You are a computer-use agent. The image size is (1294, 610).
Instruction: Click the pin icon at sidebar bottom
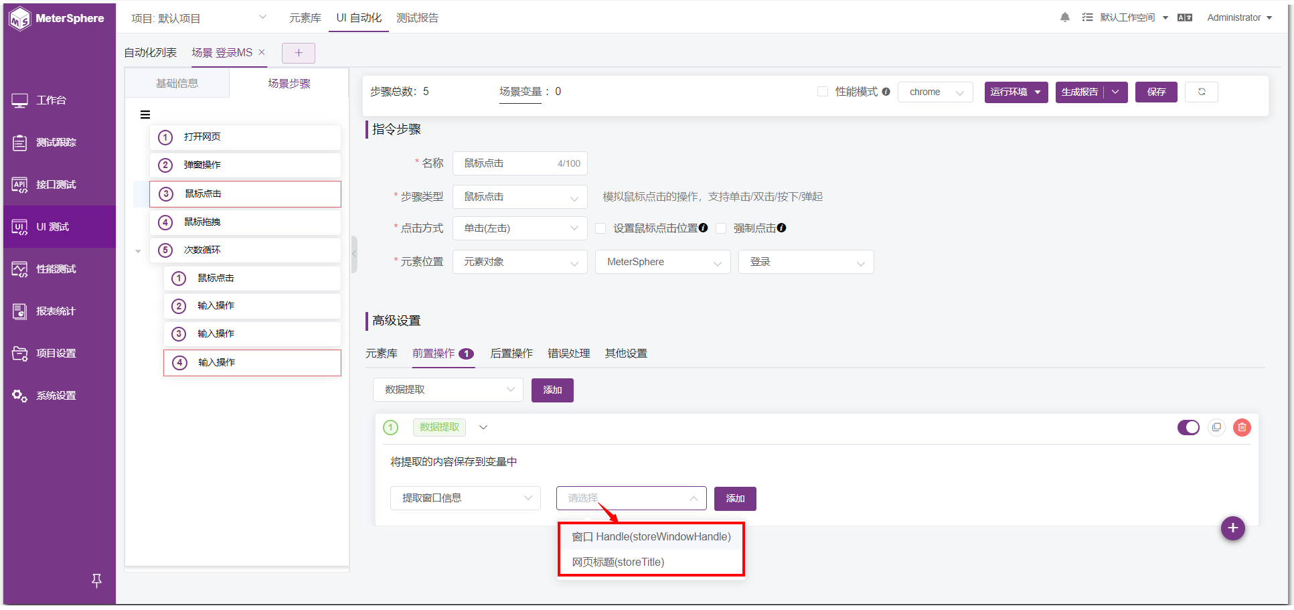click(x=96, y=581)
